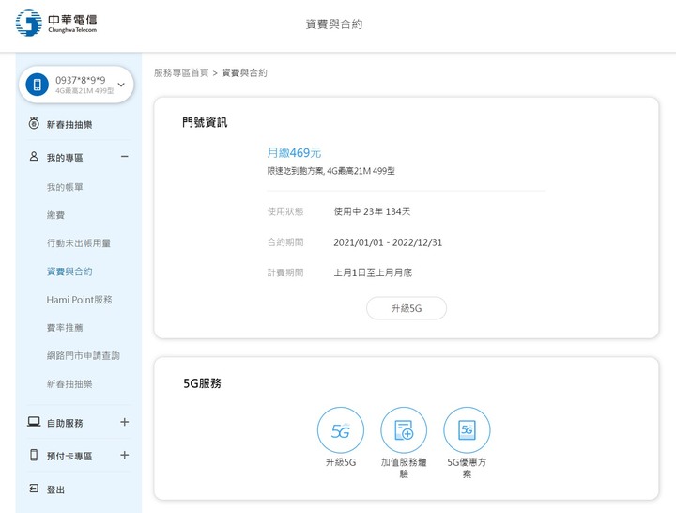Click the 月繳469元 plan price text
This screenshot has height=513, width=676.
294,153
